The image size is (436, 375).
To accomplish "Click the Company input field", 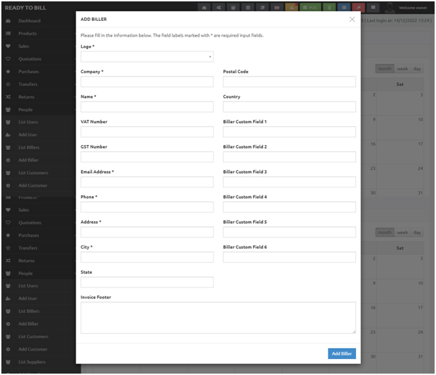I will [x=147, y=82].
